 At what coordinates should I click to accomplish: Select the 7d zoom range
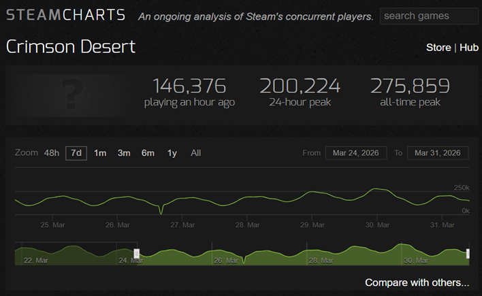click(76, 153)
